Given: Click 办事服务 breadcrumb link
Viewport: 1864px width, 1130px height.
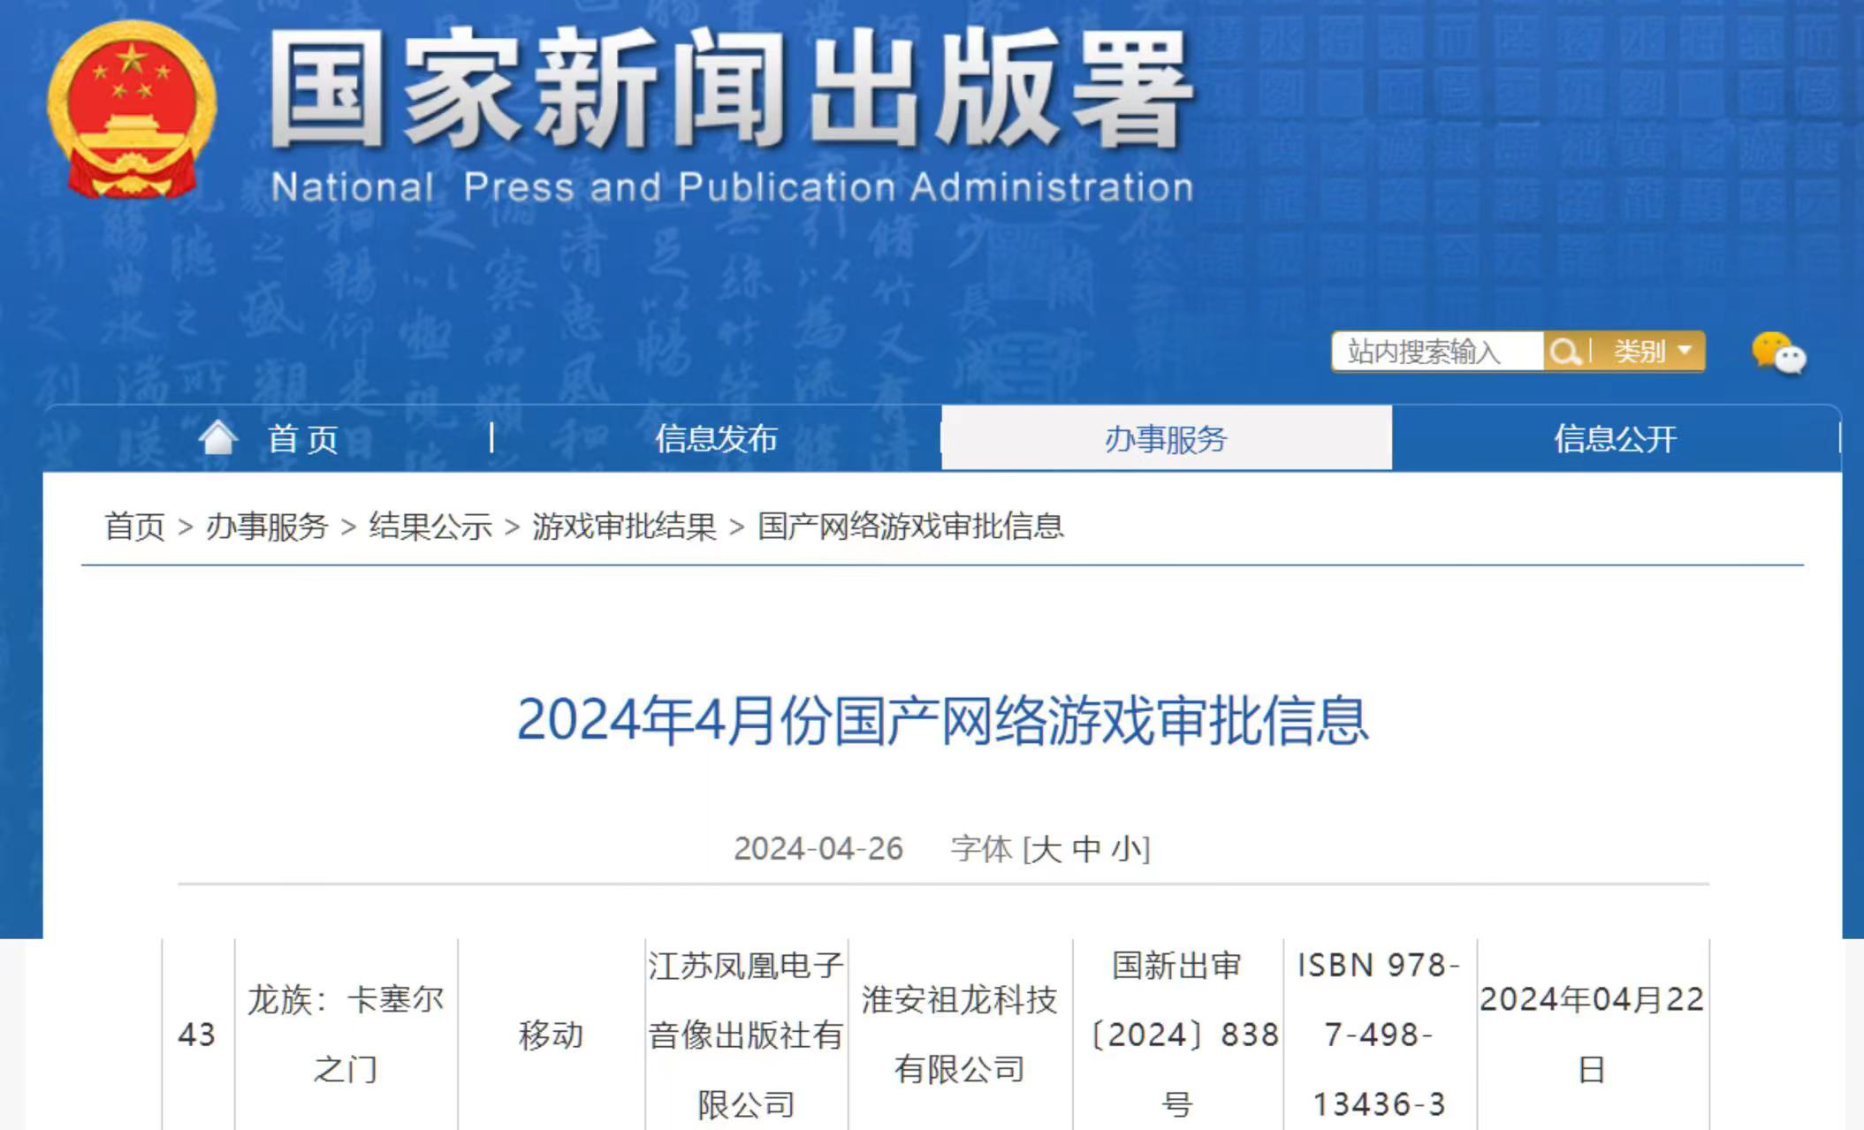Looking at the screenshot, I should click(x=267, y=527).
